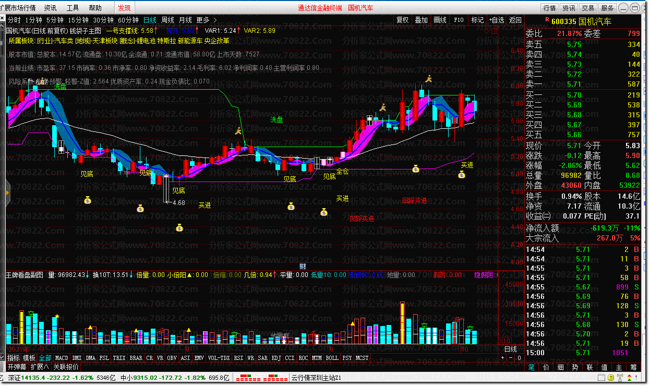Select the RSI indicator tab

coord(238,358)
